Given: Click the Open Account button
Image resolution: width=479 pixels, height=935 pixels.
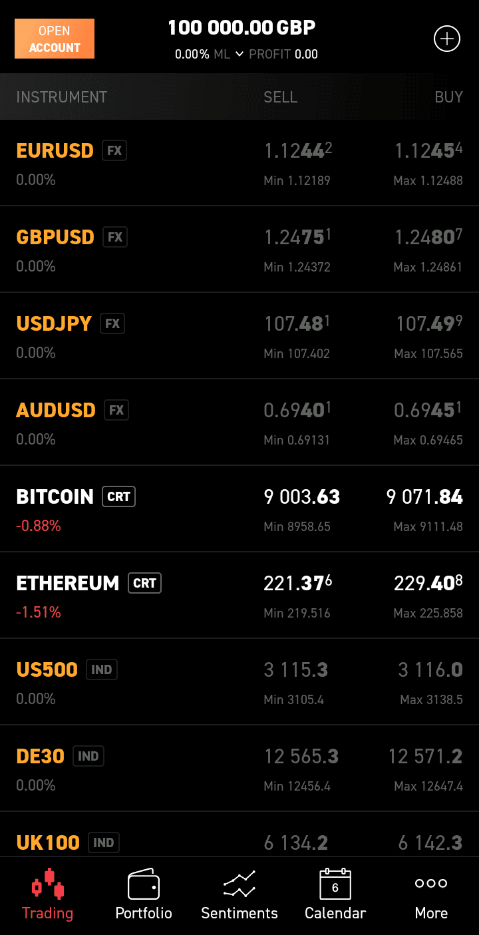Looking at the screenshot, I should 55,39.
